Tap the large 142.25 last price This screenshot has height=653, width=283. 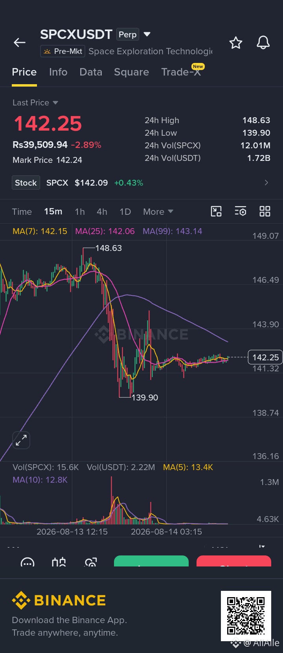point(48,124)
